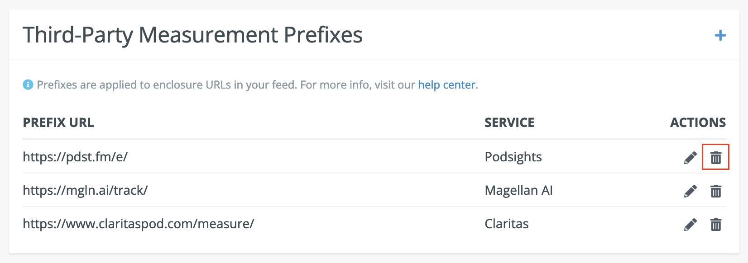The width and height of the screenshot is (748, 263).
Task: Open edit for the Claritas prefix
Action: (x=690, y=225)
